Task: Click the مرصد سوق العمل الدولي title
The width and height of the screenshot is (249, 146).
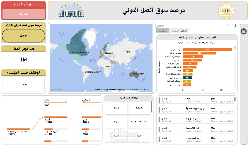Action: 154,11
